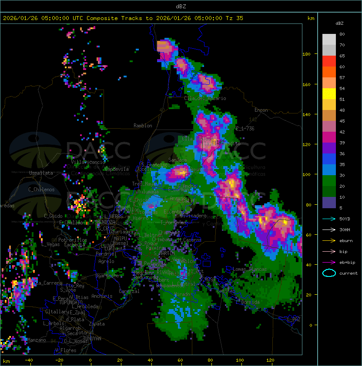Click the 'Uspallata' place label
This screenshot has width=362, height=366.
click(x=41, y=173)
